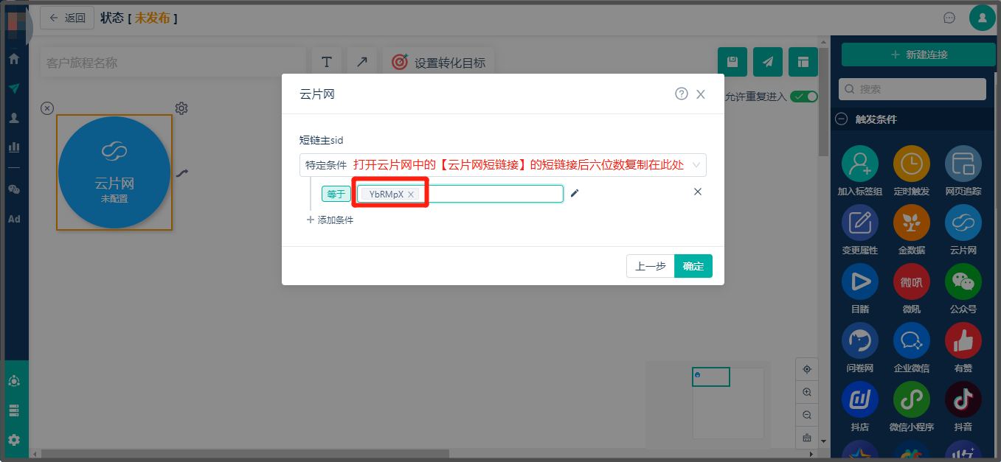Click the canvas horizontal scrollbar
Viewport: 1001px width, 462px height.
245,453
